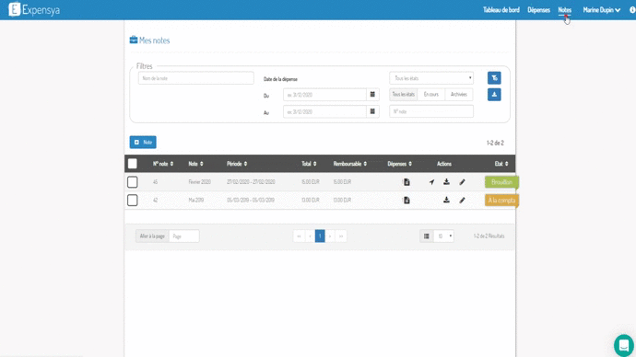Edit note 42 with the pencil icon
Screen dimensions: 636x357
[x=462, y=201]
